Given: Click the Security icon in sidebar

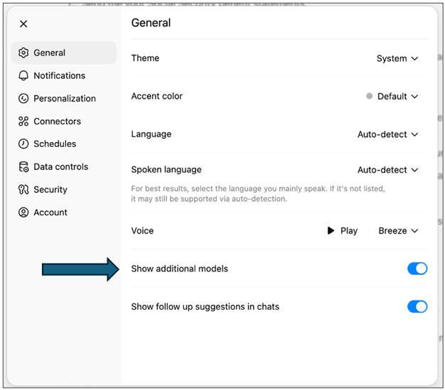Looking at the screenshot, I should 23,190.
